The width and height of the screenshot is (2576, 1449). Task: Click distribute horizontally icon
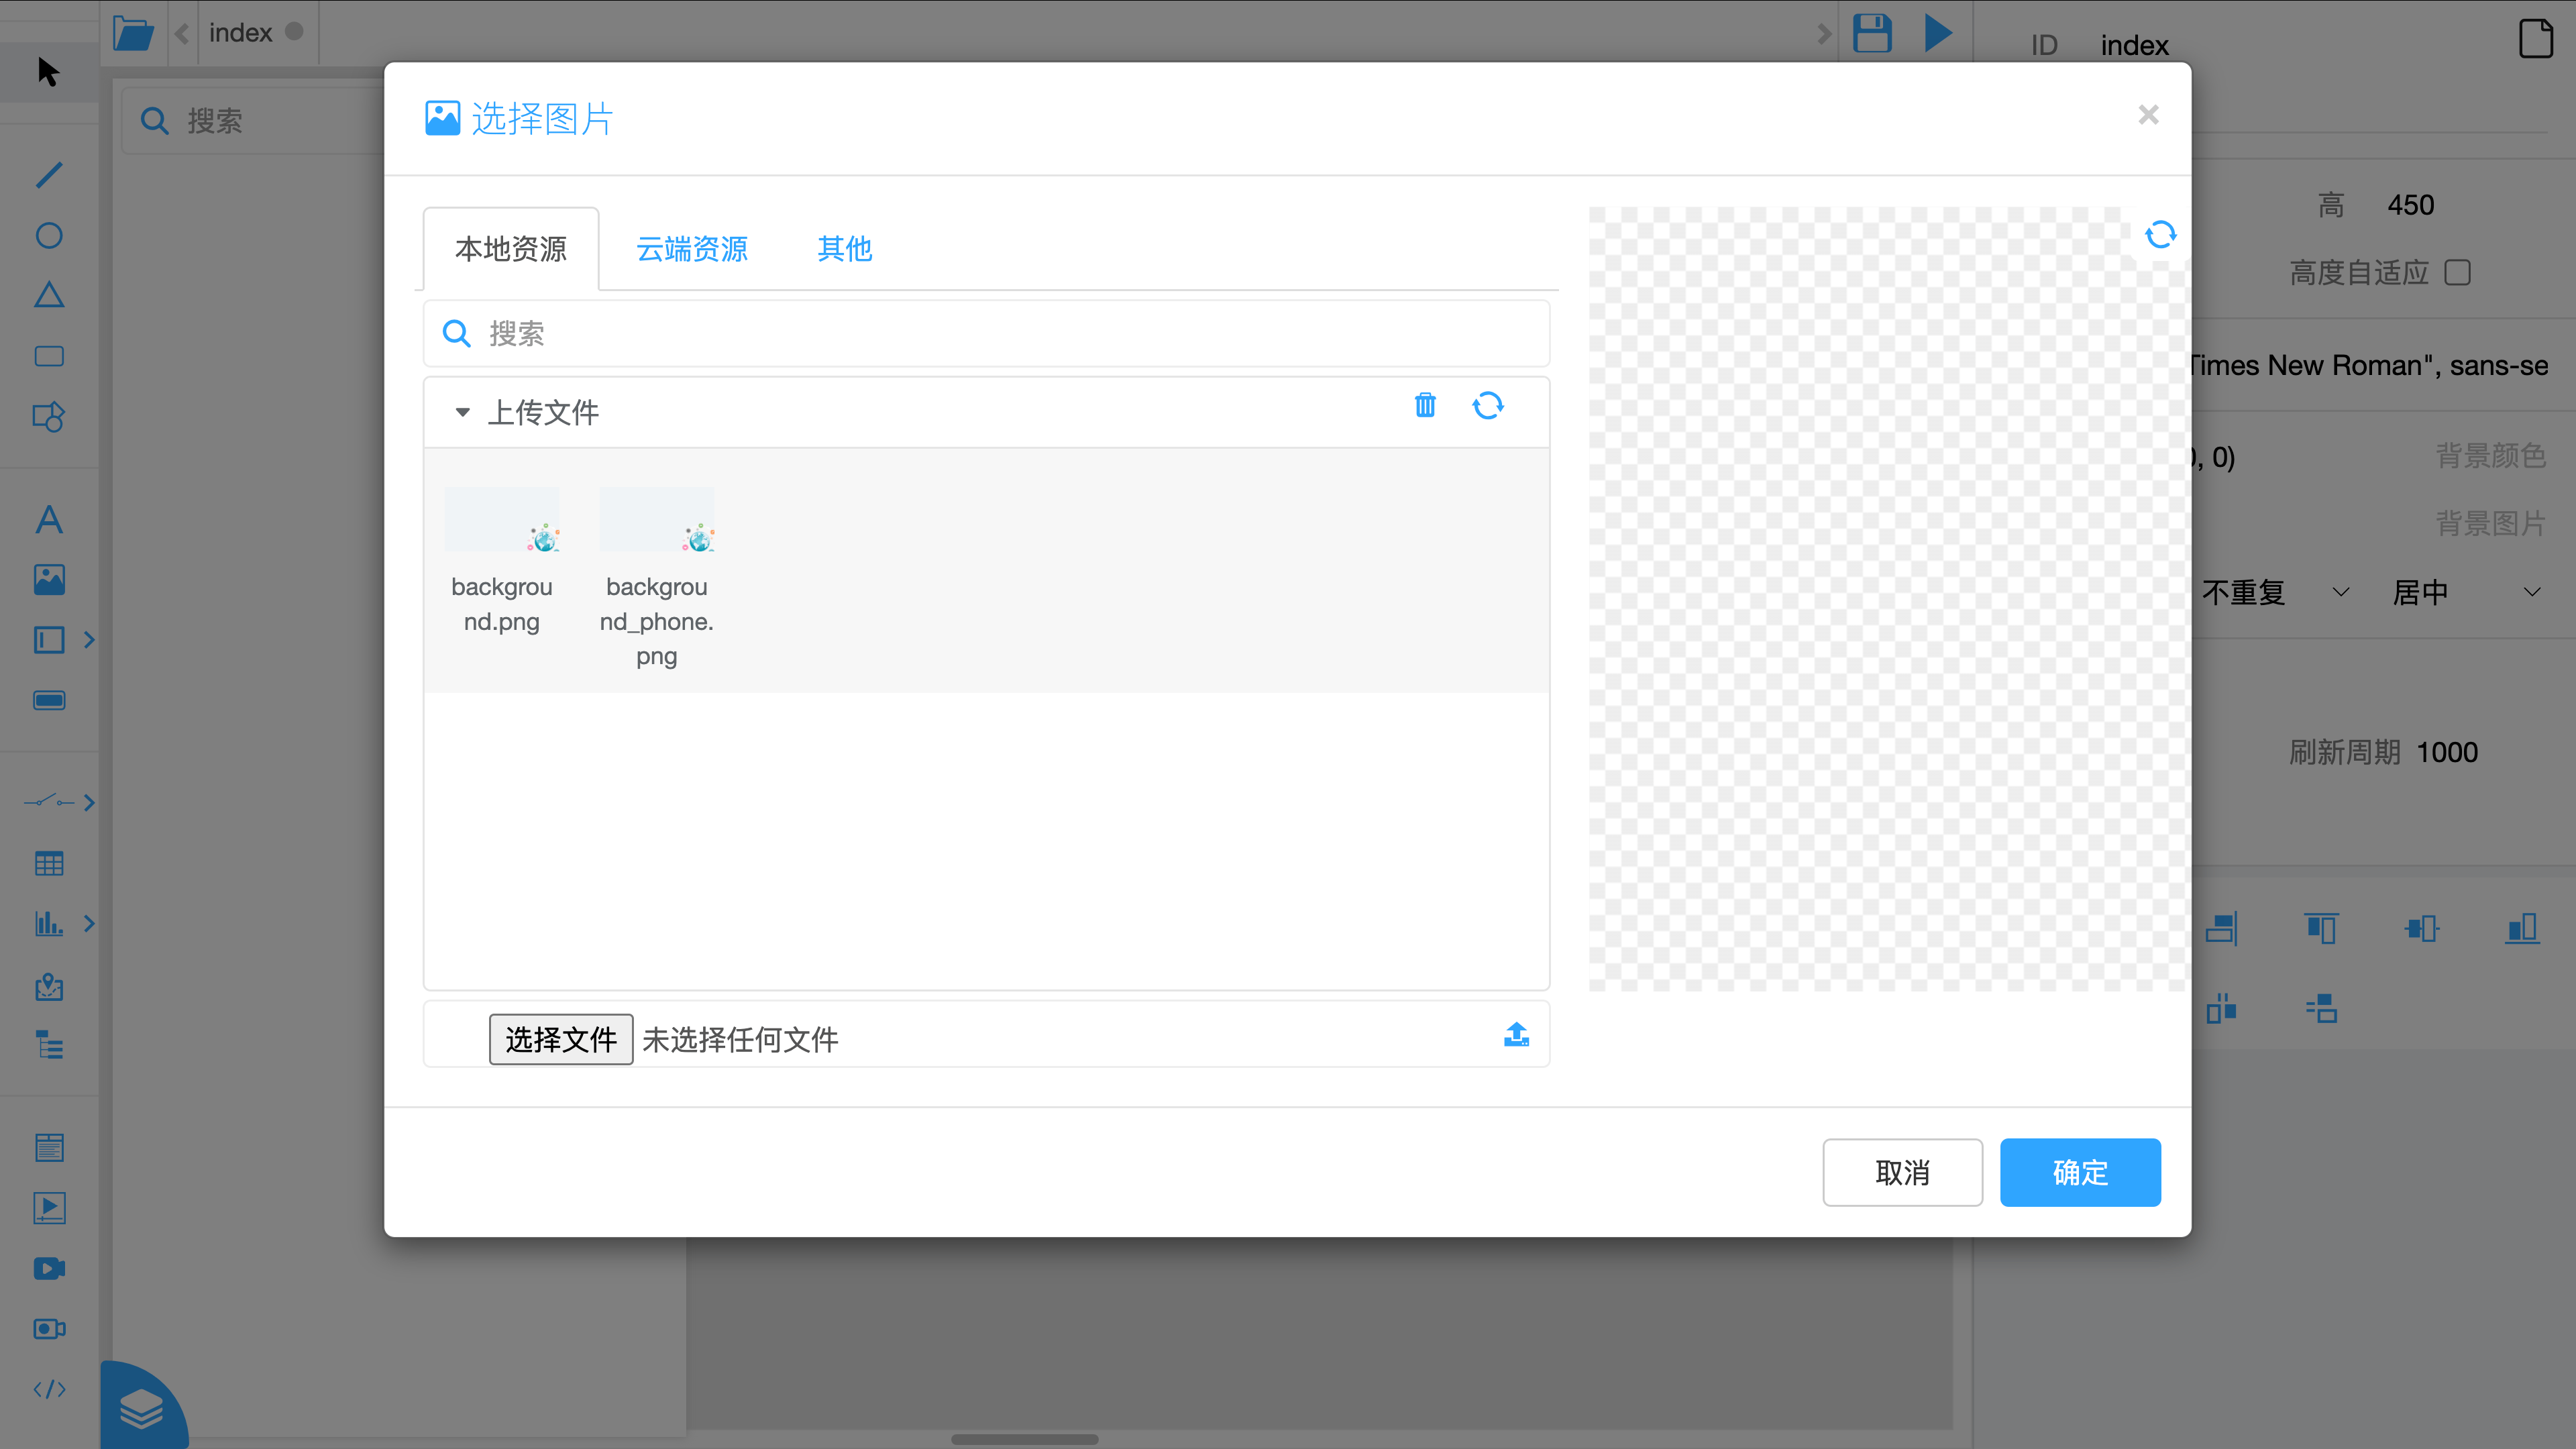click(x=2221, y=1008)
